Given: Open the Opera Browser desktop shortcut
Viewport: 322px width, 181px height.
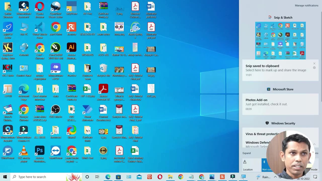Looking at the screenshot, I should (40, 10).
